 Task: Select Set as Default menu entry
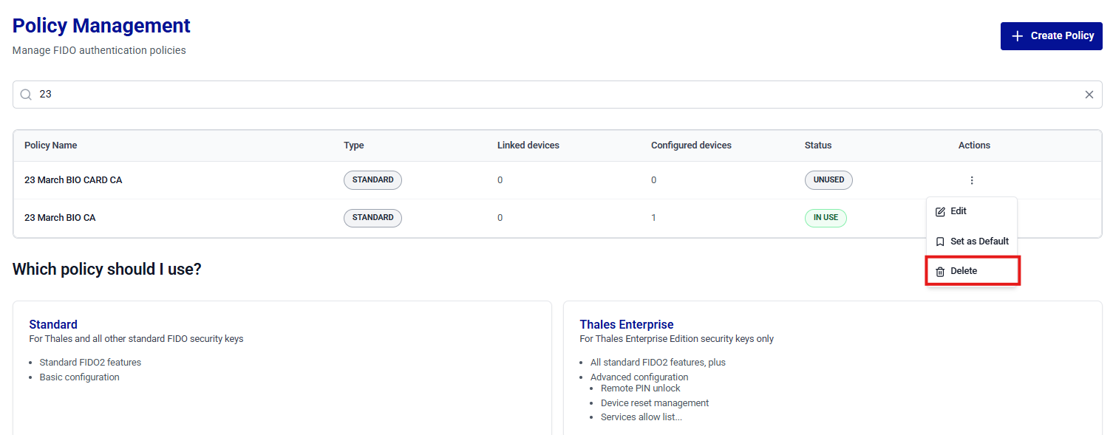coord(972,242)
